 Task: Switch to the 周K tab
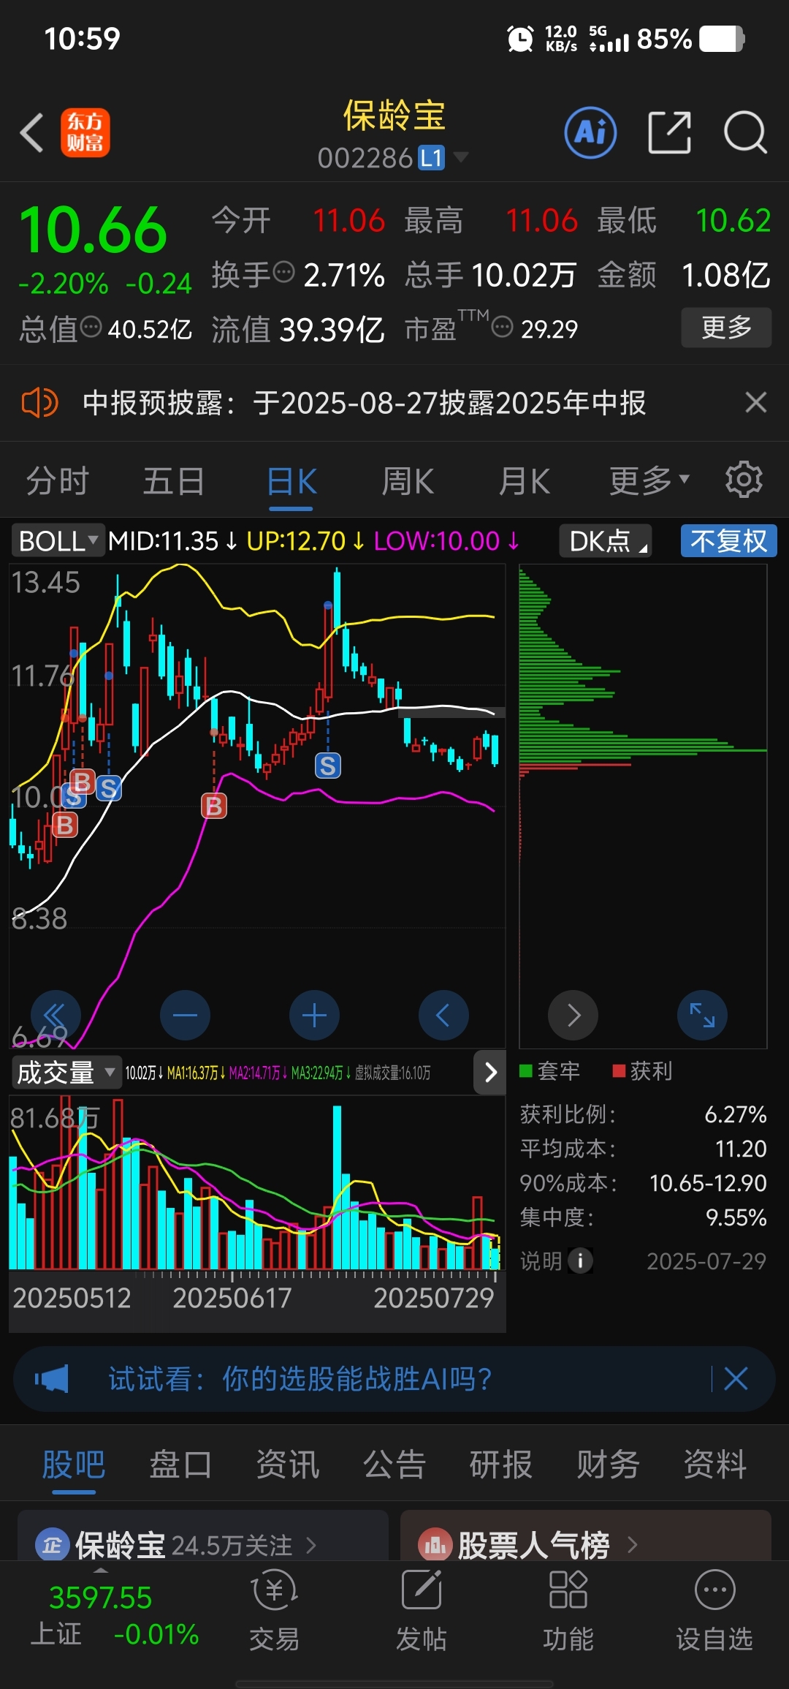coord(408,481)
